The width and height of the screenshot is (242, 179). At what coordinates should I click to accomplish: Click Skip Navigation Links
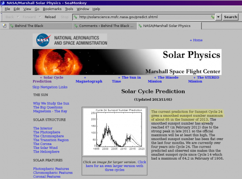coord(50,87)
